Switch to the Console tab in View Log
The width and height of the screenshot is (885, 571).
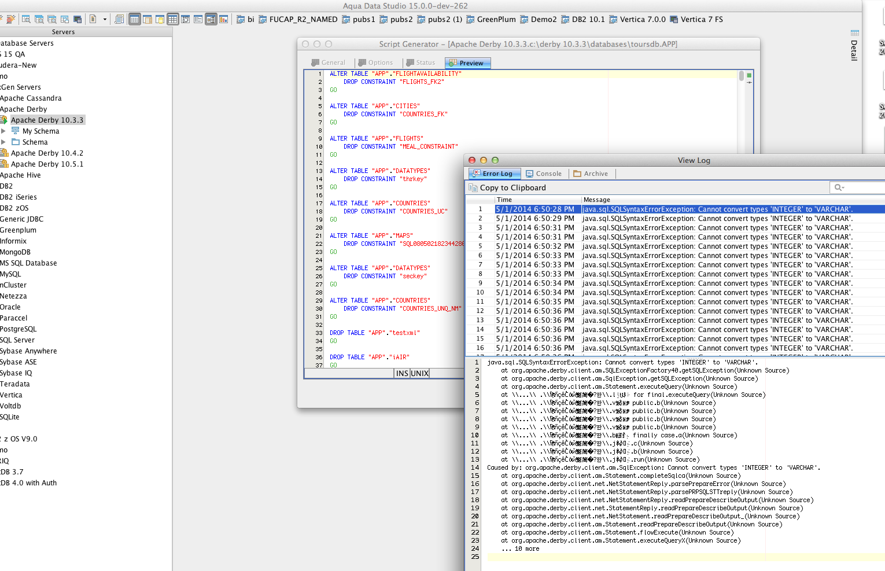(544, 174)
